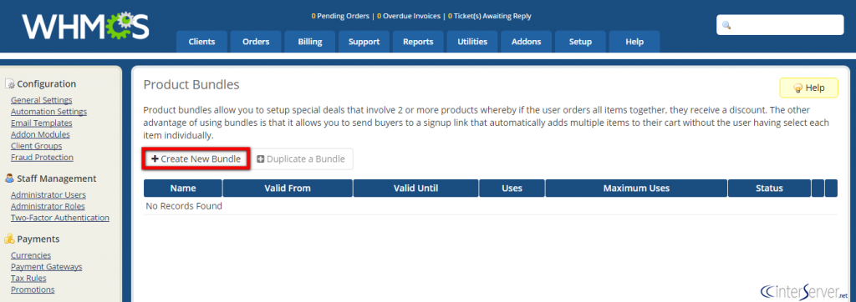Open Tax Rules link
The height and width of the screenshot is (302, 856).
pyautogui.click(x=29, y=278)
